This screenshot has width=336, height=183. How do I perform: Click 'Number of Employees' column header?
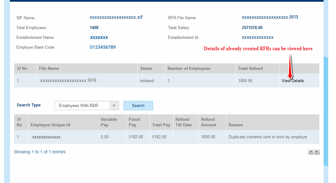[x=189, y=69]
